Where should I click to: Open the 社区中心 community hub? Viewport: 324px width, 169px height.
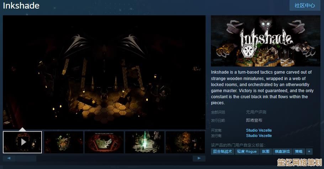tap(305, 5)
